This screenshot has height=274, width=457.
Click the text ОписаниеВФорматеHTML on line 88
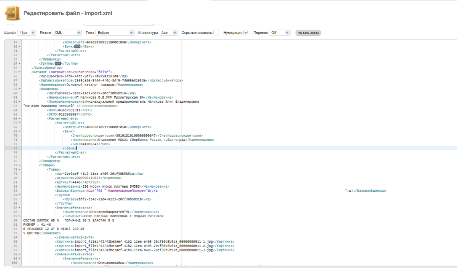coord(110,212)
